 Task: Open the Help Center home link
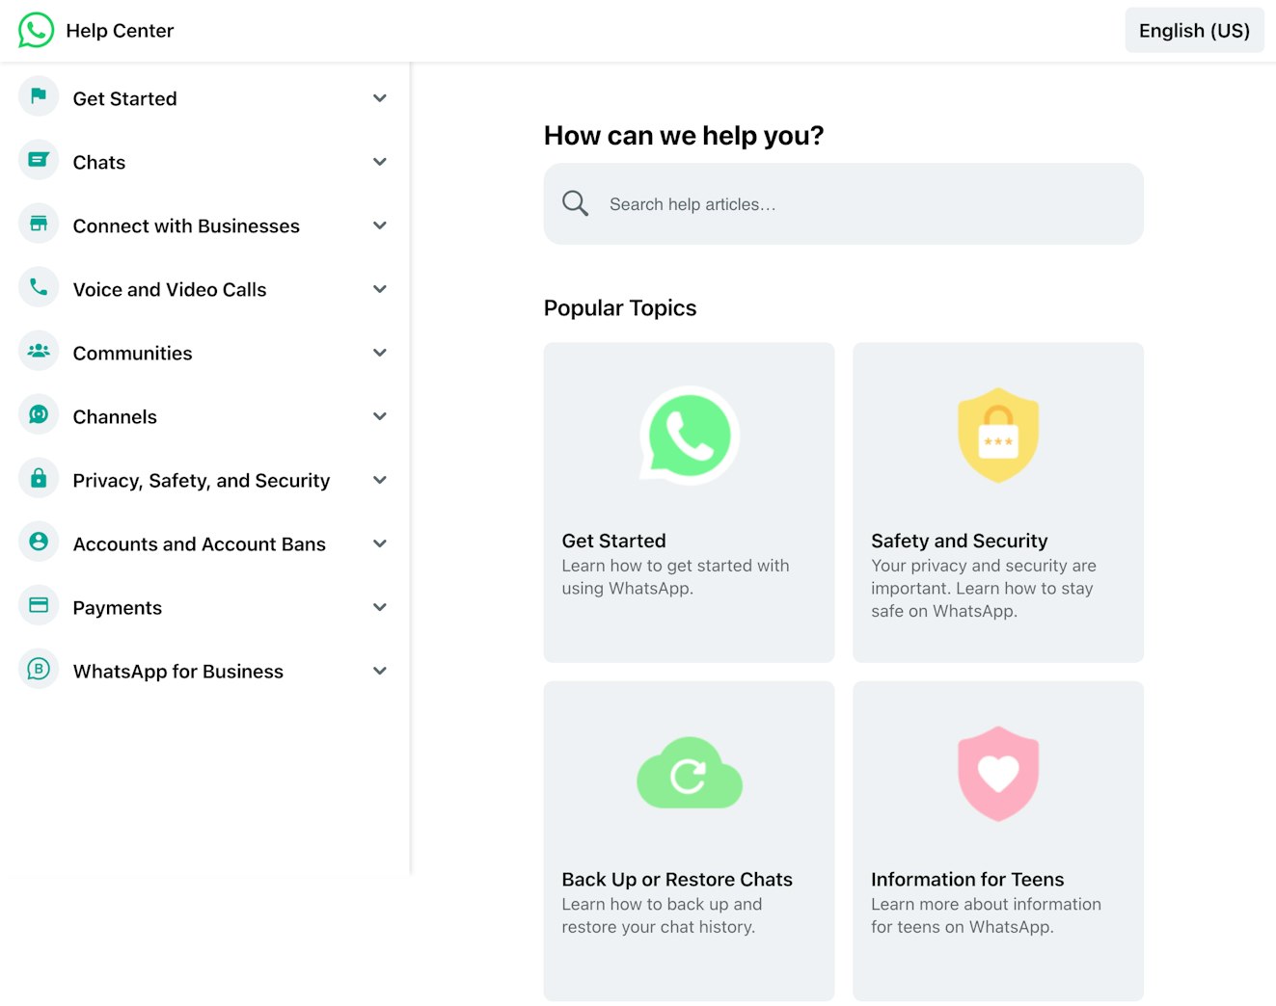(x=120, y=31)
